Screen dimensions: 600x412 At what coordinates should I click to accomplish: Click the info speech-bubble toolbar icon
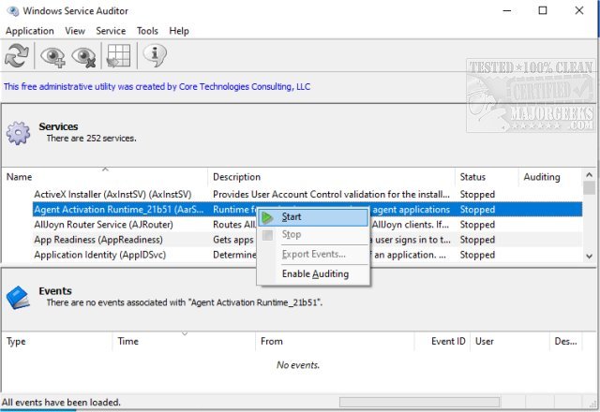coord(153,56)
